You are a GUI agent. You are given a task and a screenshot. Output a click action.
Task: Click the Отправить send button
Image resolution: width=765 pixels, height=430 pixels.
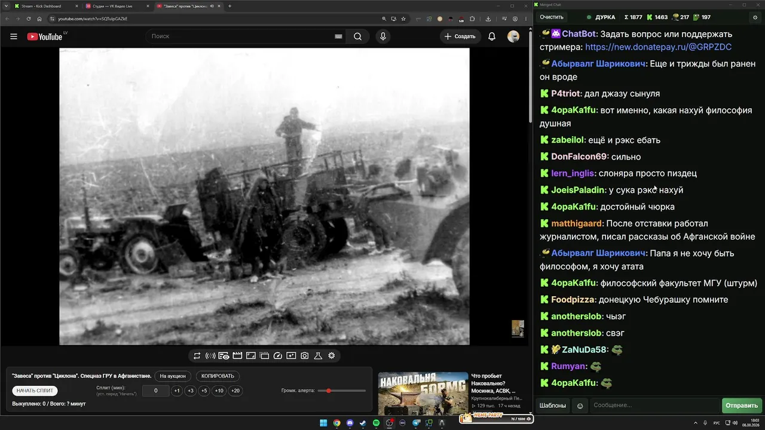[742, 406]
